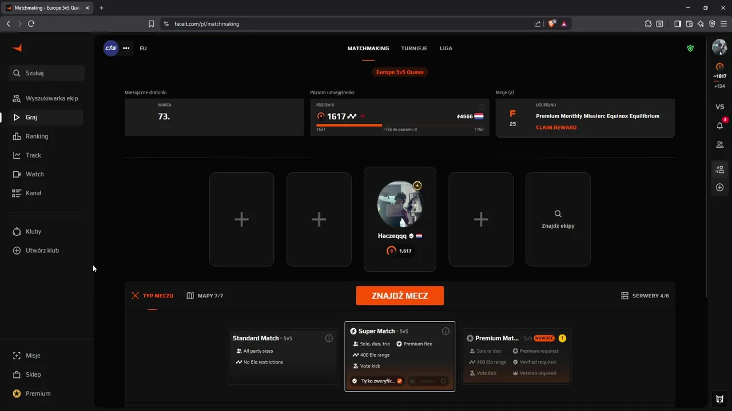Image resolution: width=732 pixels, height=411 pixels.
Task: Switch to the MATCHMAKING tab
Action: coord(368,49)
